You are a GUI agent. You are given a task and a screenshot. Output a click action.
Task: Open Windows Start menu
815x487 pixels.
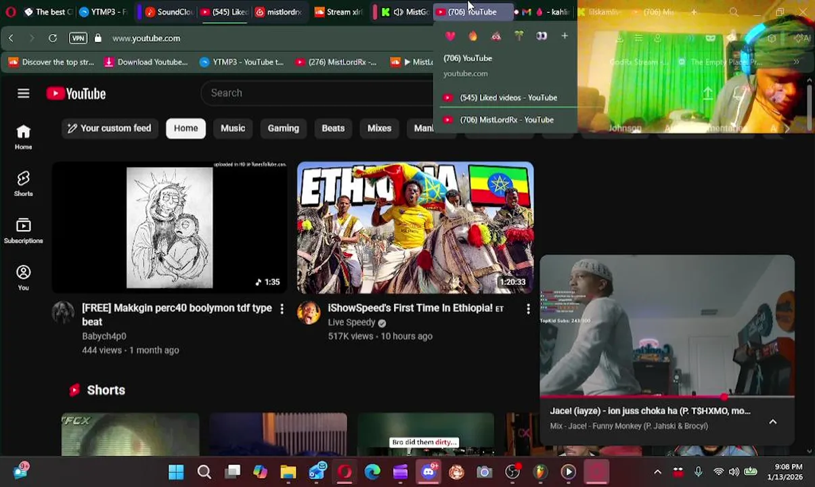coord(176,471)
